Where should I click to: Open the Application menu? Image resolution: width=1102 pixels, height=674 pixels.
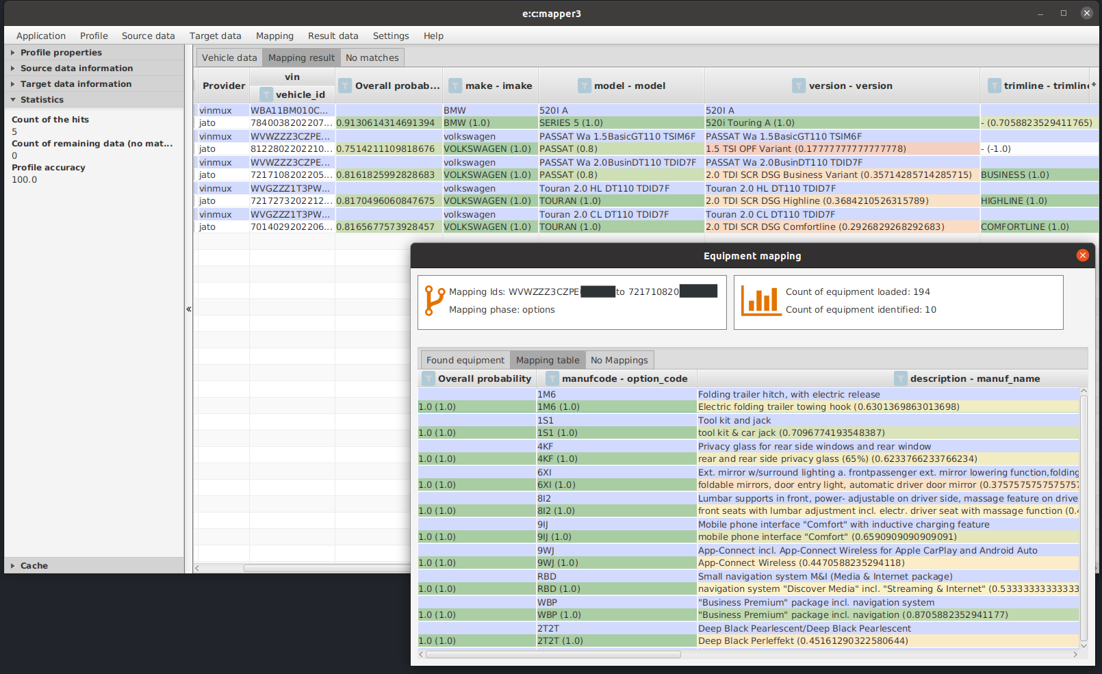(41, 36)
